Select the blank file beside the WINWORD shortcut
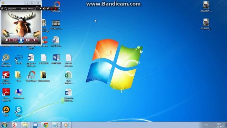Screen dimensions: 227x128 click(x=68, y=60)
